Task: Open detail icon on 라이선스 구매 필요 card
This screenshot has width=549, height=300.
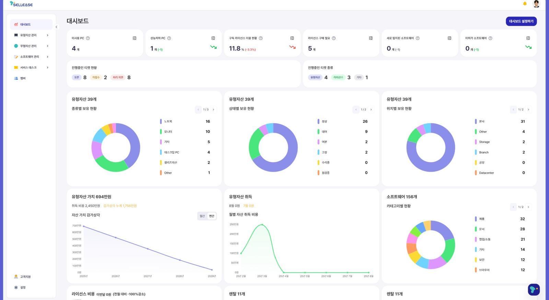Action: coord(371,38)
